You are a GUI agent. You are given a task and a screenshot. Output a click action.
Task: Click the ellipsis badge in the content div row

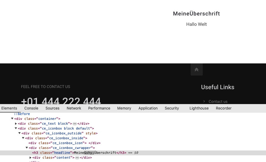(x=77, y=158)
